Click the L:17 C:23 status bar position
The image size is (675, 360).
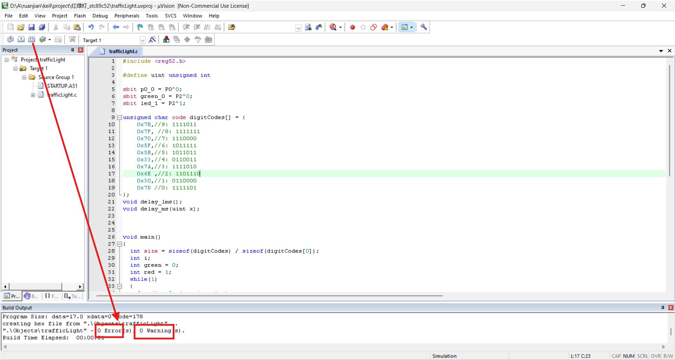(580, 356)
